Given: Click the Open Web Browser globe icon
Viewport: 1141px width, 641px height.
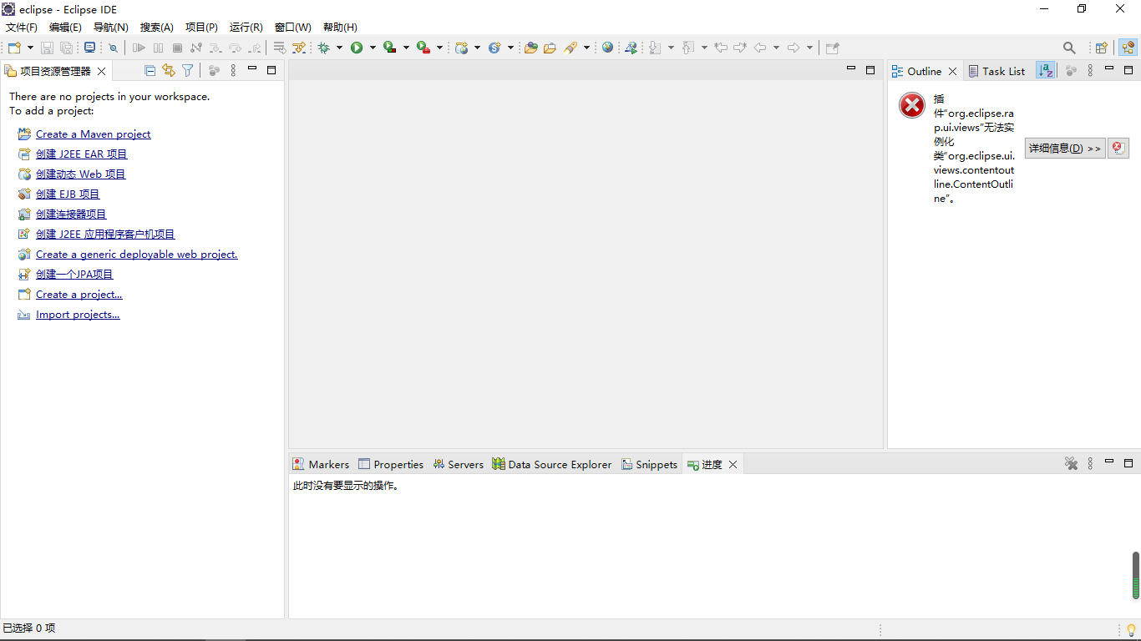Looking at the screenshot, I should click(x=607, y=48).
